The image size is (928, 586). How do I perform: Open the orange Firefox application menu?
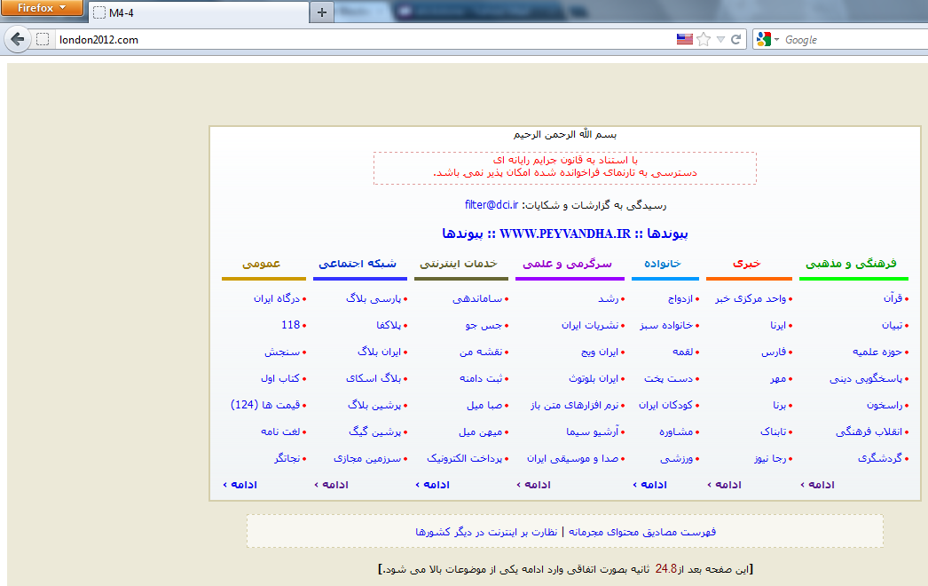pyautogui.click(x=42, y=8)
